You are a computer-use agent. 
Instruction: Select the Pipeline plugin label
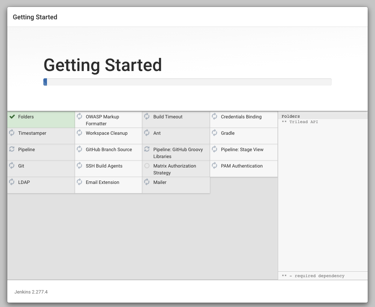[x=26, y=150]
